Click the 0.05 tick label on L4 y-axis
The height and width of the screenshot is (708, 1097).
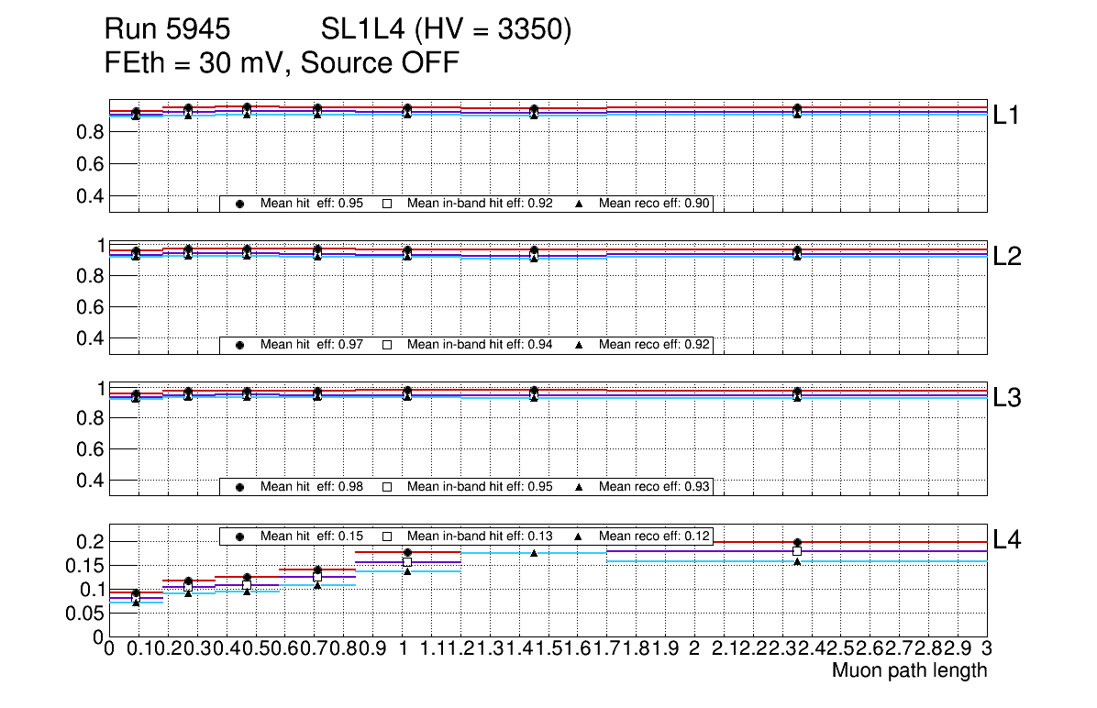click(x=84, y=614)
